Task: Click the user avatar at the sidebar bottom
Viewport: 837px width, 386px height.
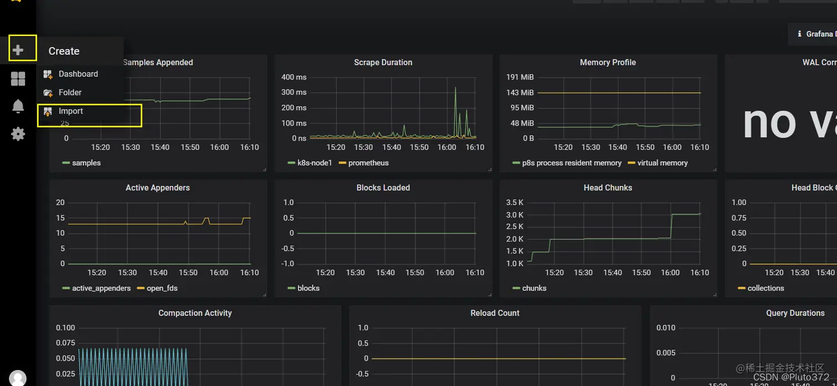Action: (x=18, y=378)
